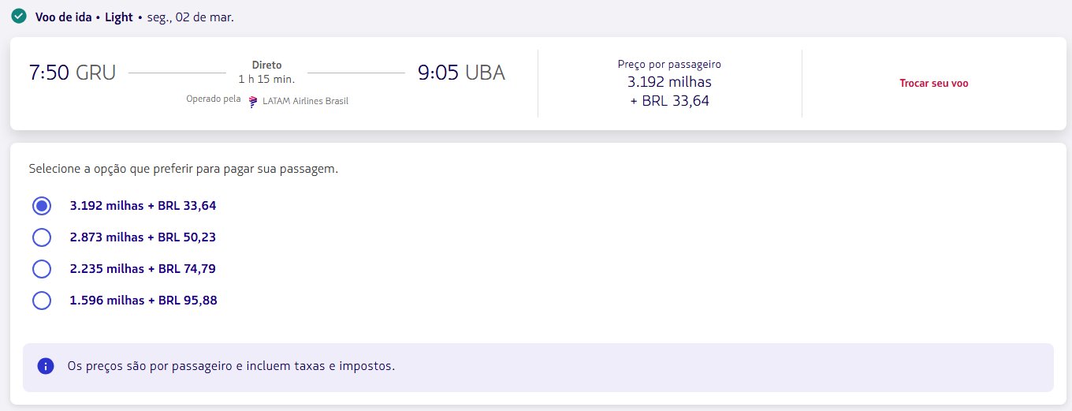Click the Selecione a opção instruction text
This screenshot has width=1072, height=411.
tap(183, 169)
